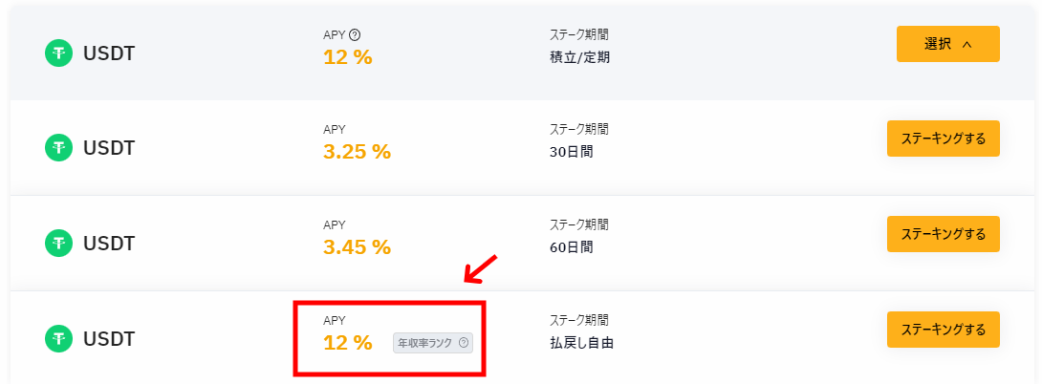
Task: Click ステーキングする for the 30日間 plan
Action: tap(943, 139)
